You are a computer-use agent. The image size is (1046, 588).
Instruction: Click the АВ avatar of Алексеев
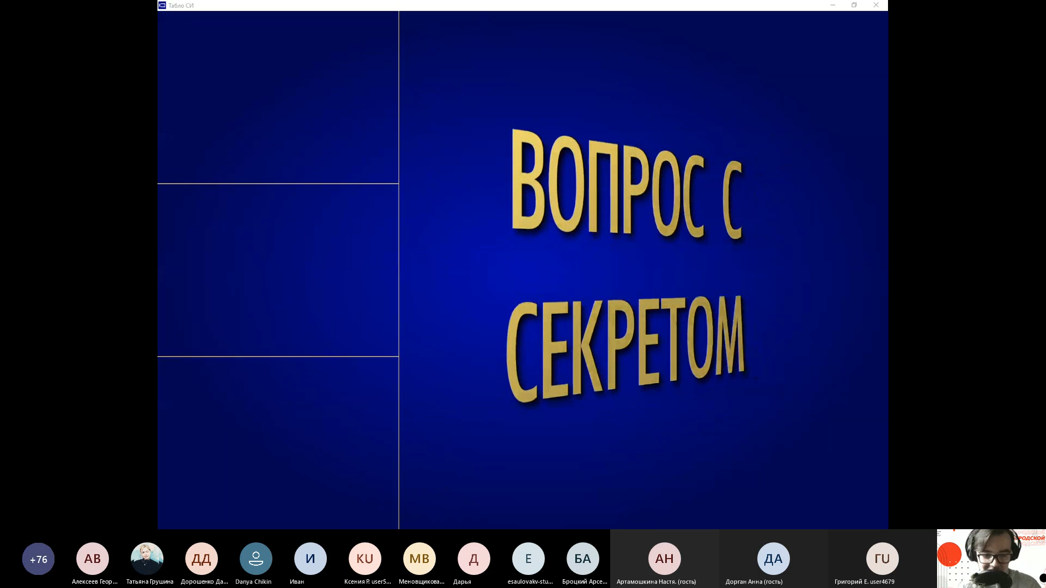(93, 559)
